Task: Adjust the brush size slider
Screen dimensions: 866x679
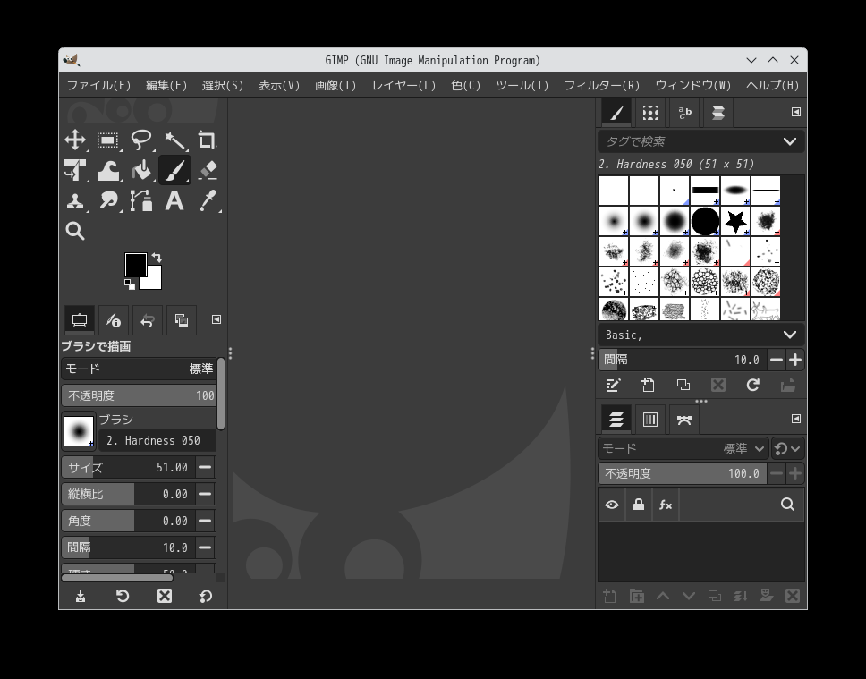Action: (x=128, y=467)
